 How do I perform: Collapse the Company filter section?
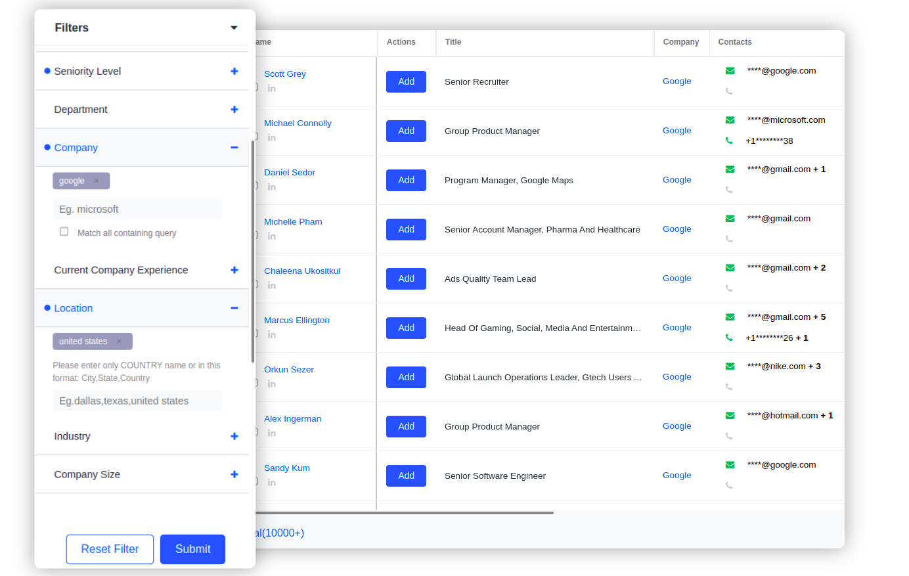tap(234, 148)
